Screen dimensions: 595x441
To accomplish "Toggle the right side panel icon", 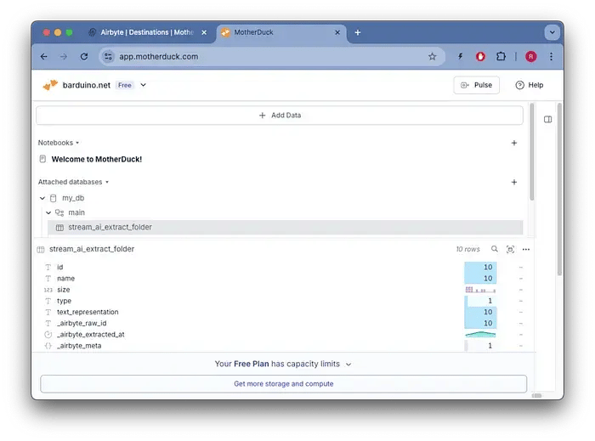I will 547,120.
